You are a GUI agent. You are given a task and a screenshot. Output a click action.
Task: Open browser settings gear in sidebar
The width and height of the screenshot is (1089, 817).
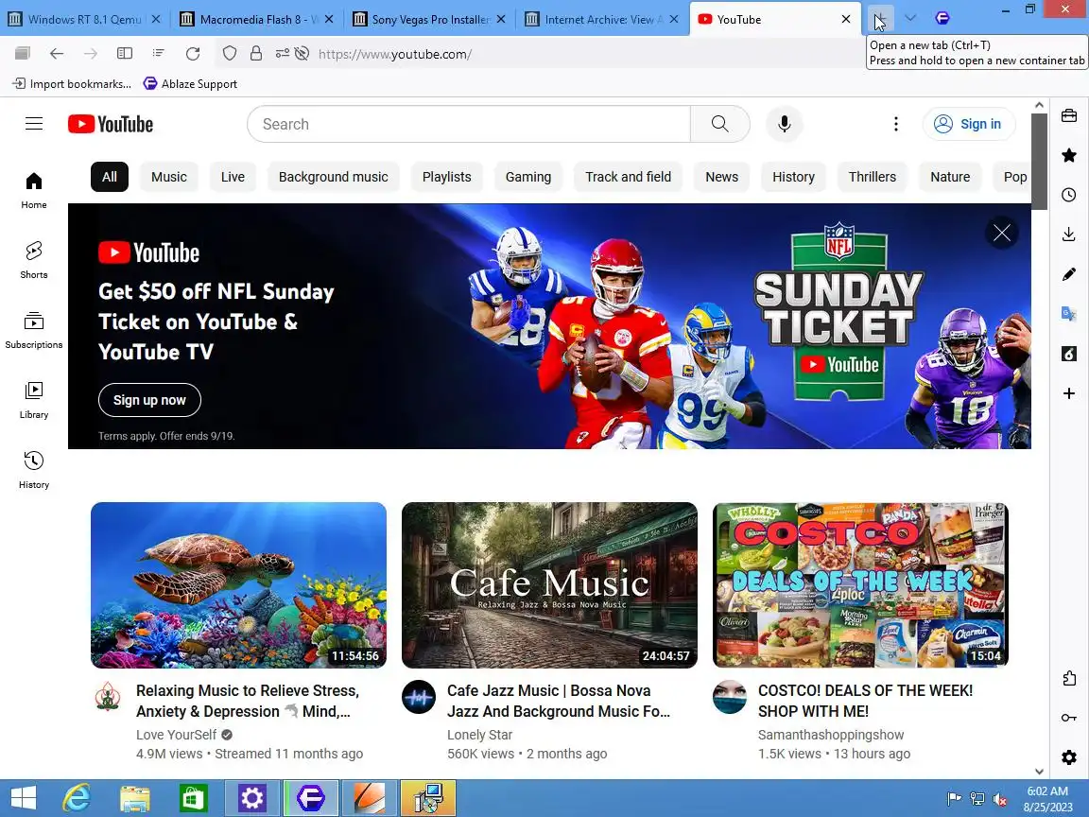click(x=1069, y=757)
